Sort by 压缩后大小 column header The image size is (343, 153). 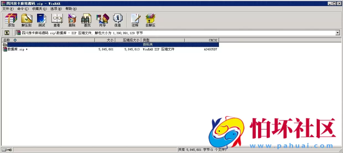click(128, 40)
